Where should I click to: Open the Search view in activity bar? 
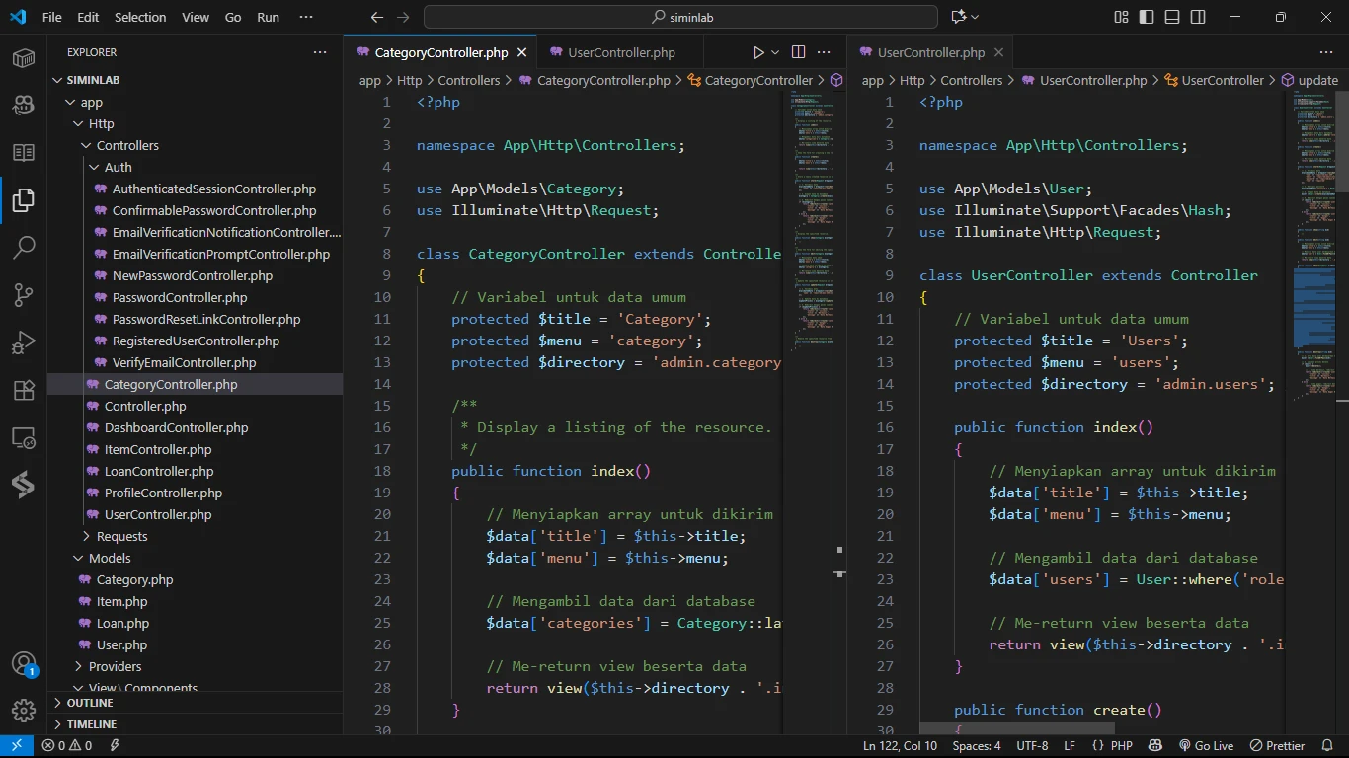pos(24,247)
